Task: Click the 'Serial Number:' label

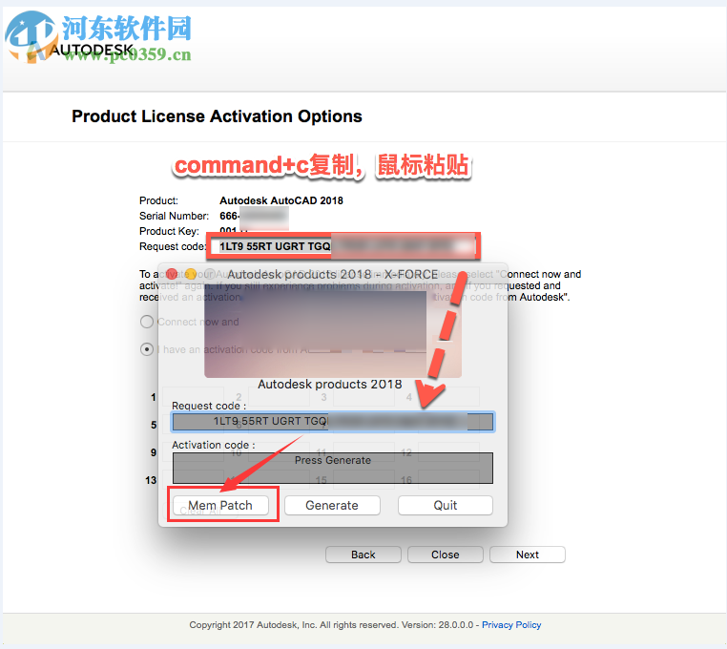Action: click(174, 216)
